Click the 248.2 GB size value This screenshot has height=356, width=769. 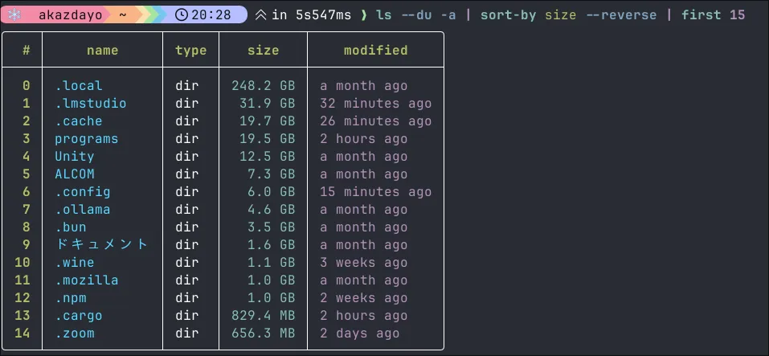pos(263,86)
